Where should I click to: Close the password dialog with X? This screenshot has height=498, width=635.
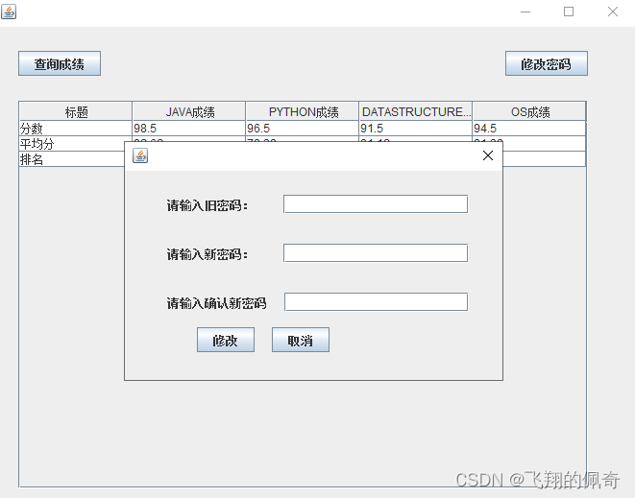pos(488,155)
